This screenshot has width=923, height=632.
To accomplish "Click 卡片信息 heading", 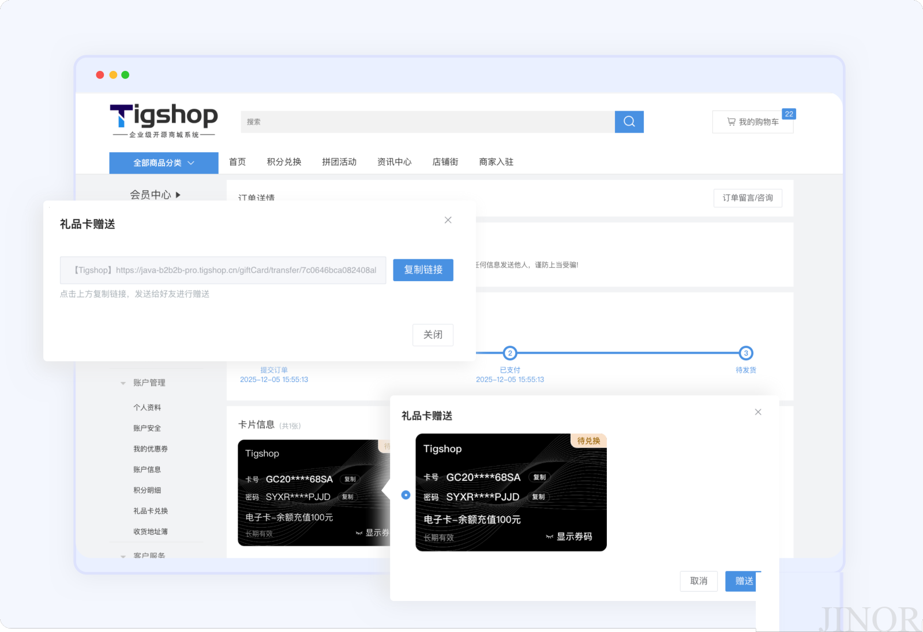I will [x=256, y=425].
